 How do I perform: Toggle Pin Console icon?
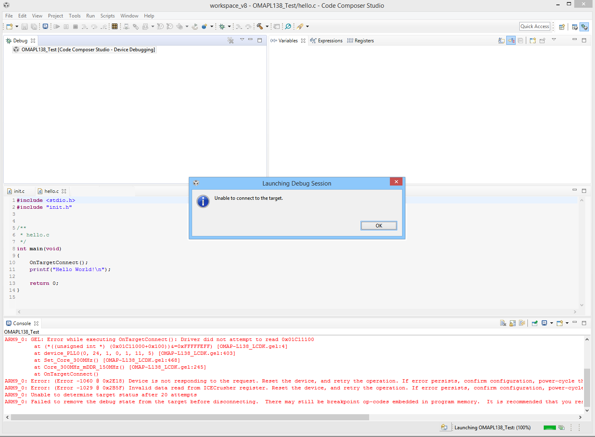[534, 323]
